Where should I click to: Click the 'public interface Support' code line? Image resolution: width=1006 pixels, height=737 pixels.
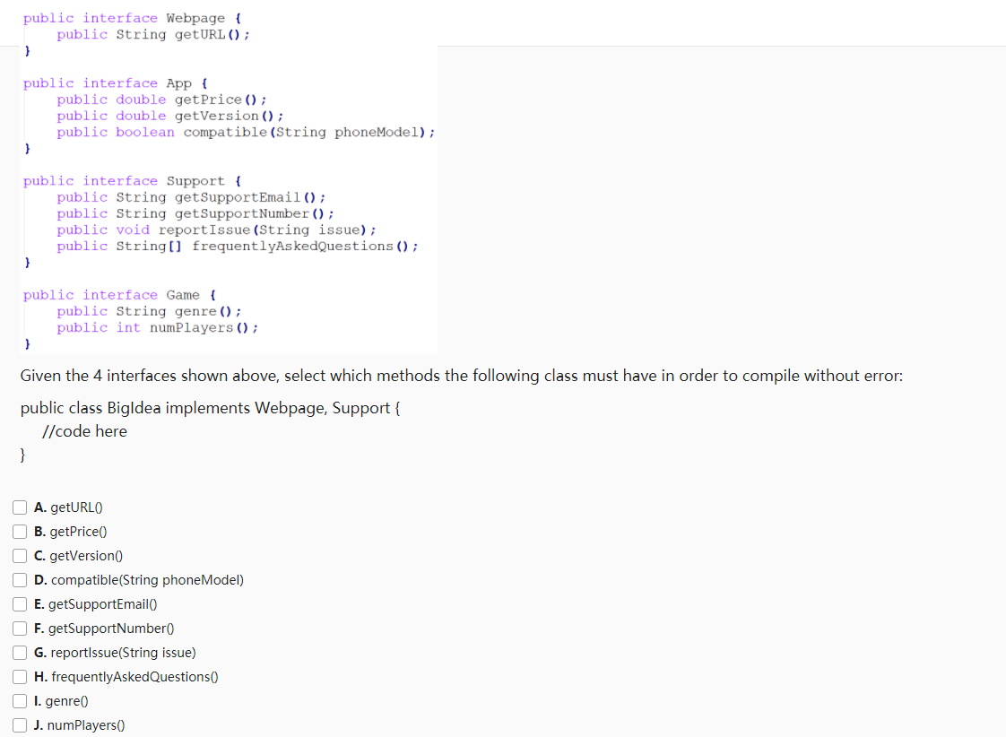(x=132, y=181)
